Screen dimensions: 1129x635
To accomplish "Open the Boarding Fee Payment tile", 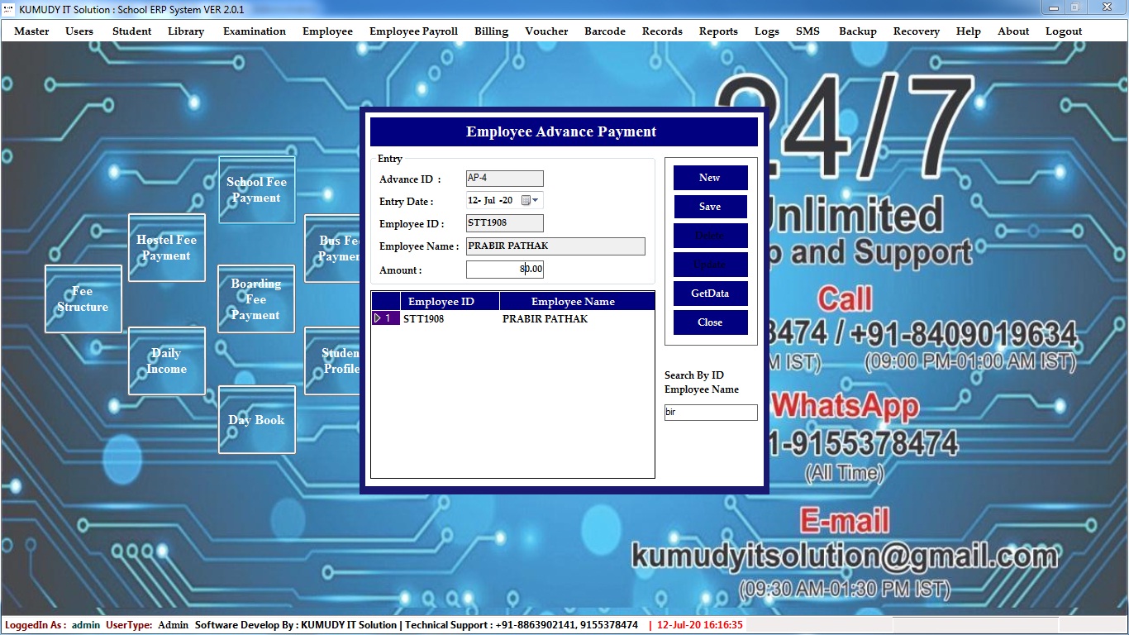I will [x=255, y=299].
